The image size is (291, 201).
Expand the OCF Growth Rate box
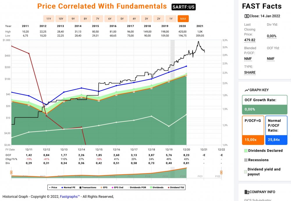click(264, 104)
